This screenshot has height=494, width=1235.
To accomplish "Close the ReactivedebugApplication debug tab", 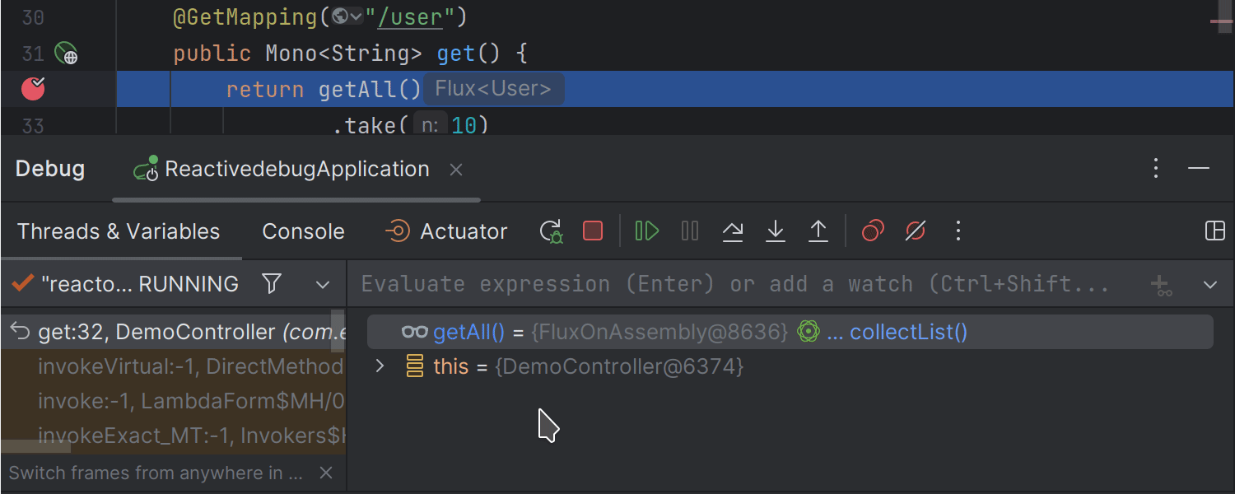I will pos(456,170).
